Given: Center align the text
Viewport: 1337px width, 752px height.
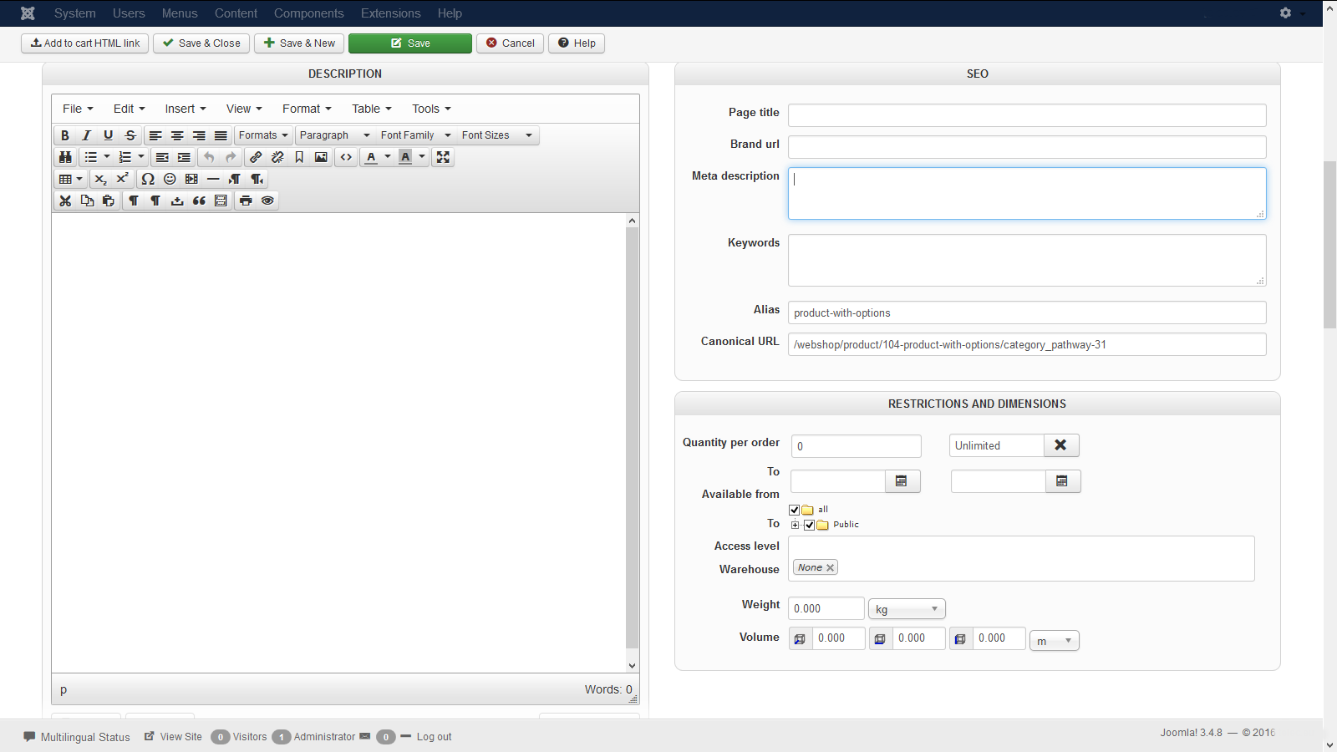Looking at the screenshot, I should [x=177, y=135].
